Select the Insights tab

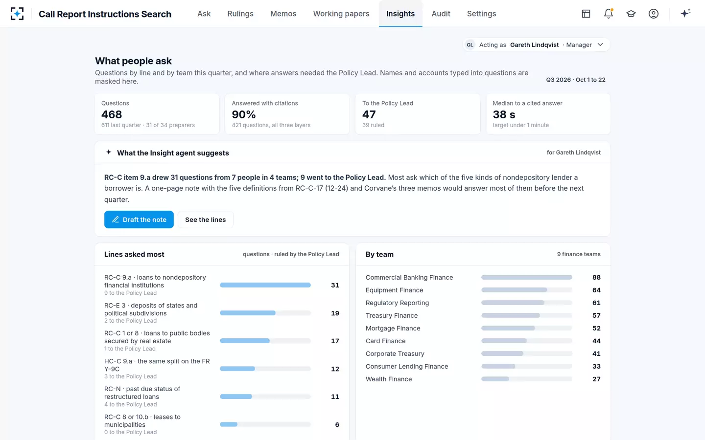(400, 14)
